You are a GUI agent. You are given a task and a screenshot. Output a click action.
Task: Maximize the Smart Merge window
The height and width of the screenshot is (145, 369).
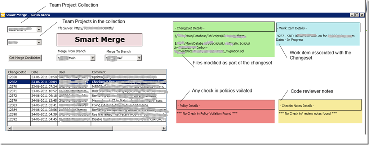click(x=357, y=15)
